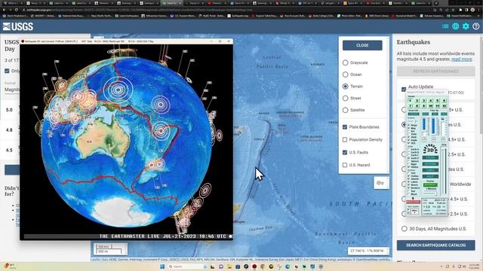Select the Terrain basemap option
483x271 pixels.
(346, 87)
